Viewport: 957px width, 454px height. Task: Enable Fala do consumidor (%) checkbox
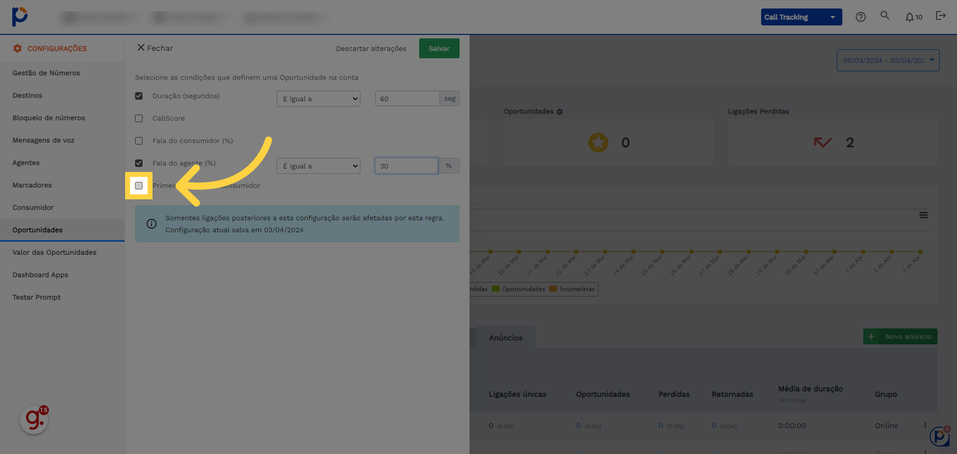click(139, 141)
